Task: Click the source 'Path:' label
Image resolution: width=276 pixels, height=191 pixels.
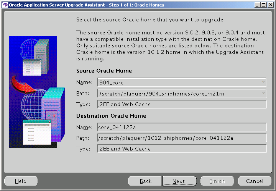Action: pos(82,93)
